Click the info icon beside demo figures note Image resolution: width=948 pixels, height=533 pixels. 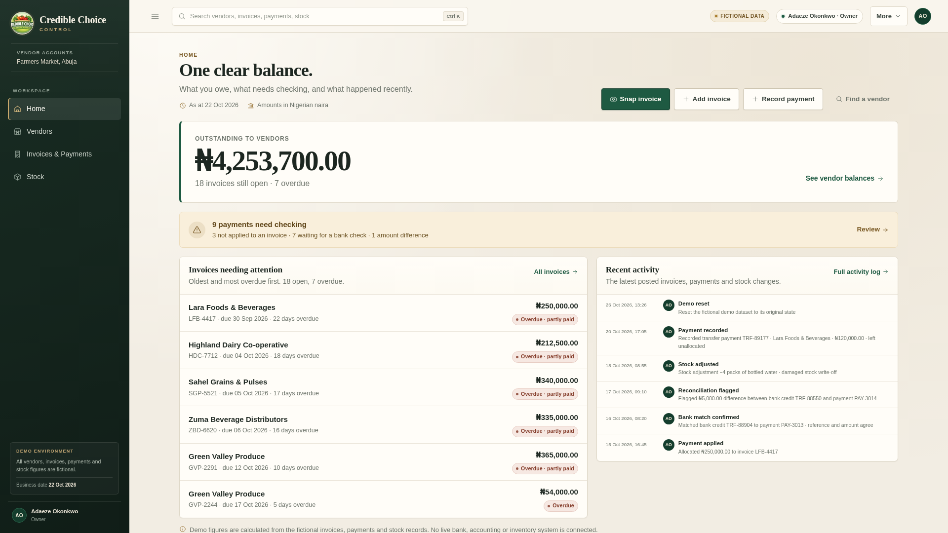click(x=183, y=530)
